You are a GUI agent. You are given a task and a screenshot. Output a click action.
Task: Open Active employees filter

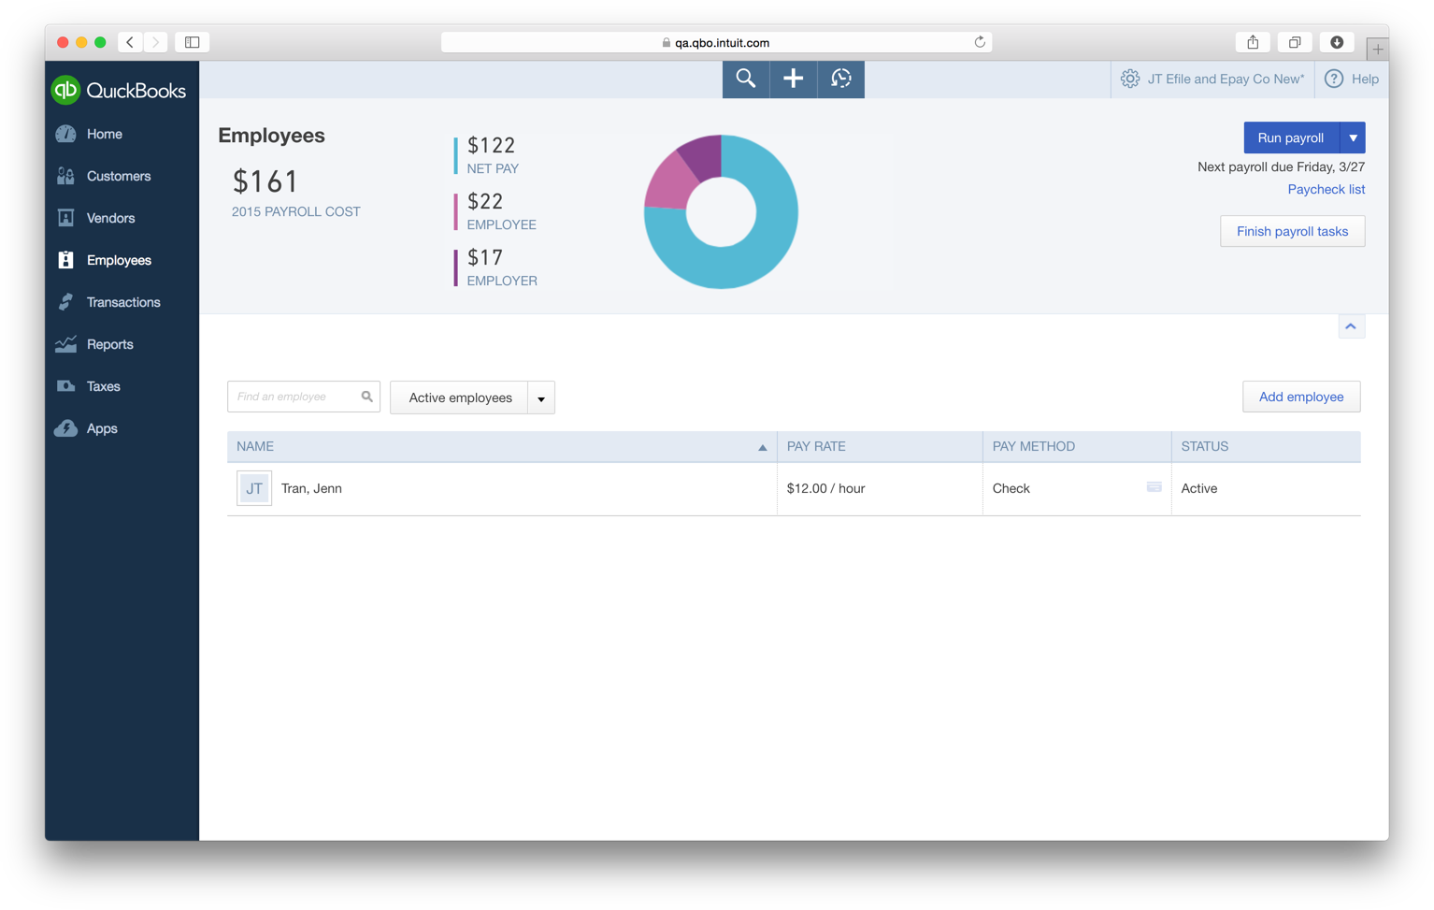[460, 397]
